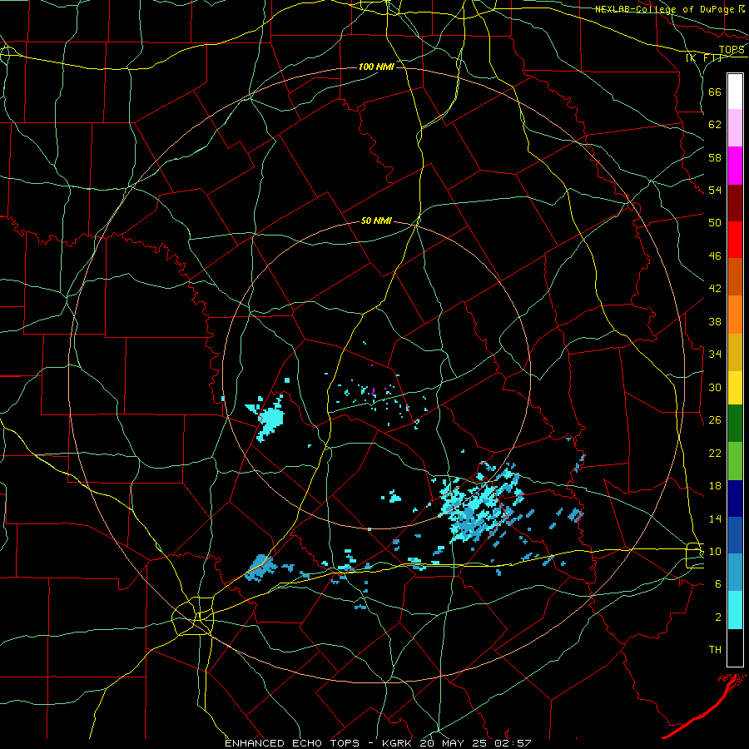Click the '100 NMI' range ring label

(x=376, y=67)
